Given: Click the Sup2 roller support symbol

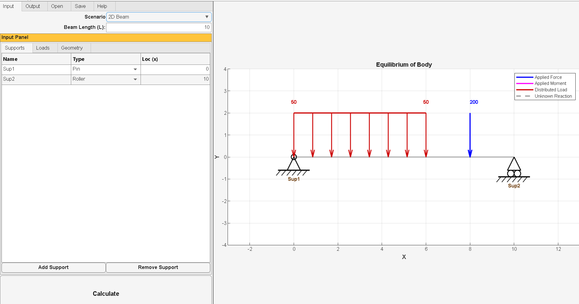Looking at the screenshot, I should click(514, 170).
